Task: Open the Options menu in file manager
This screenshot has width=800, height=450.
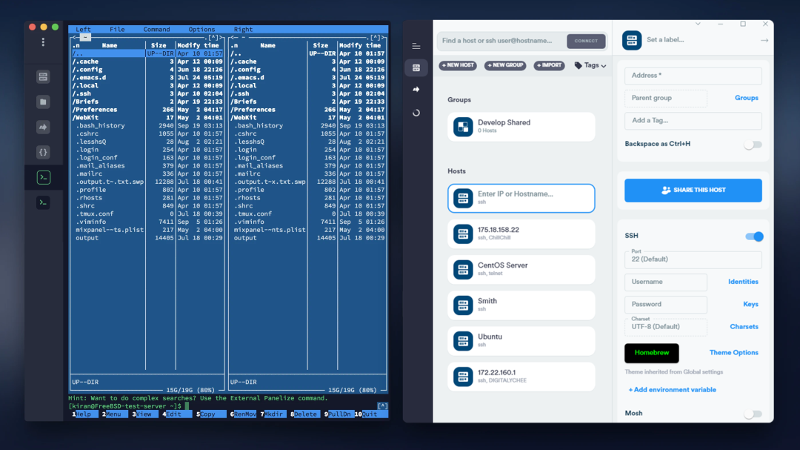Action: [201, 30]
